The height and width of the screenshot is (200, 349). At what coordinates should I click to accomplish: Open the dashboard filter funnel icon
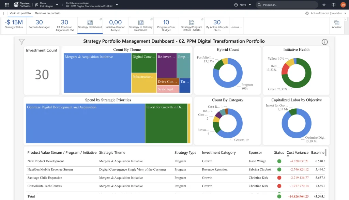(x=21, y=42)
